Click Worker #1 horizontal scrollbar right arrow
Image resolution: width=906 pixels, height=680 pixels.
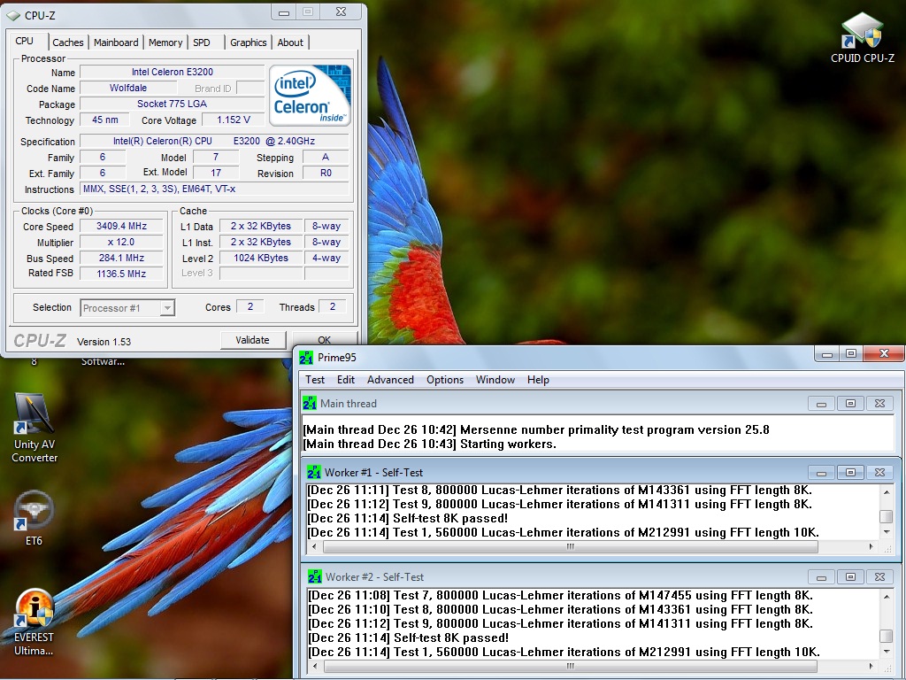pyautogui.click(x=871, y=546)
